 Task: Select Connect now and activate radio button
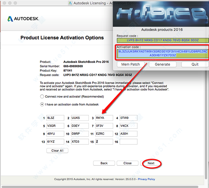tap(42, 96)
